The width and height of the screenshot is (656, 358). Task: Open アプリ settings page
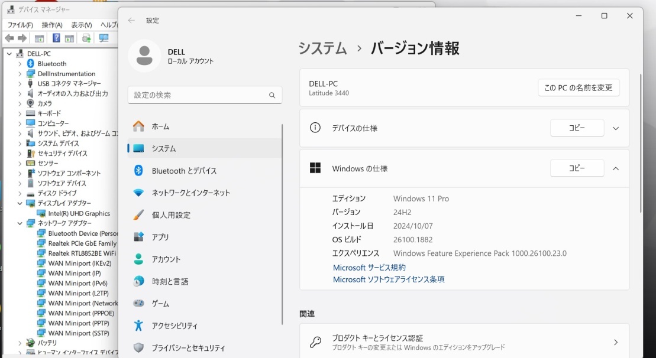click(205, 237)
